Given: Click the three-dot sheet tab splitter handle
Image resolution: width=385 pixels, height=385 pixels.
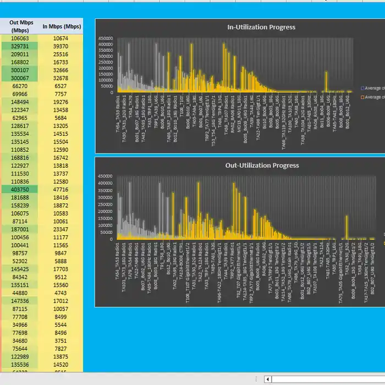Looking at the screenshot, I should pos(256,379).
